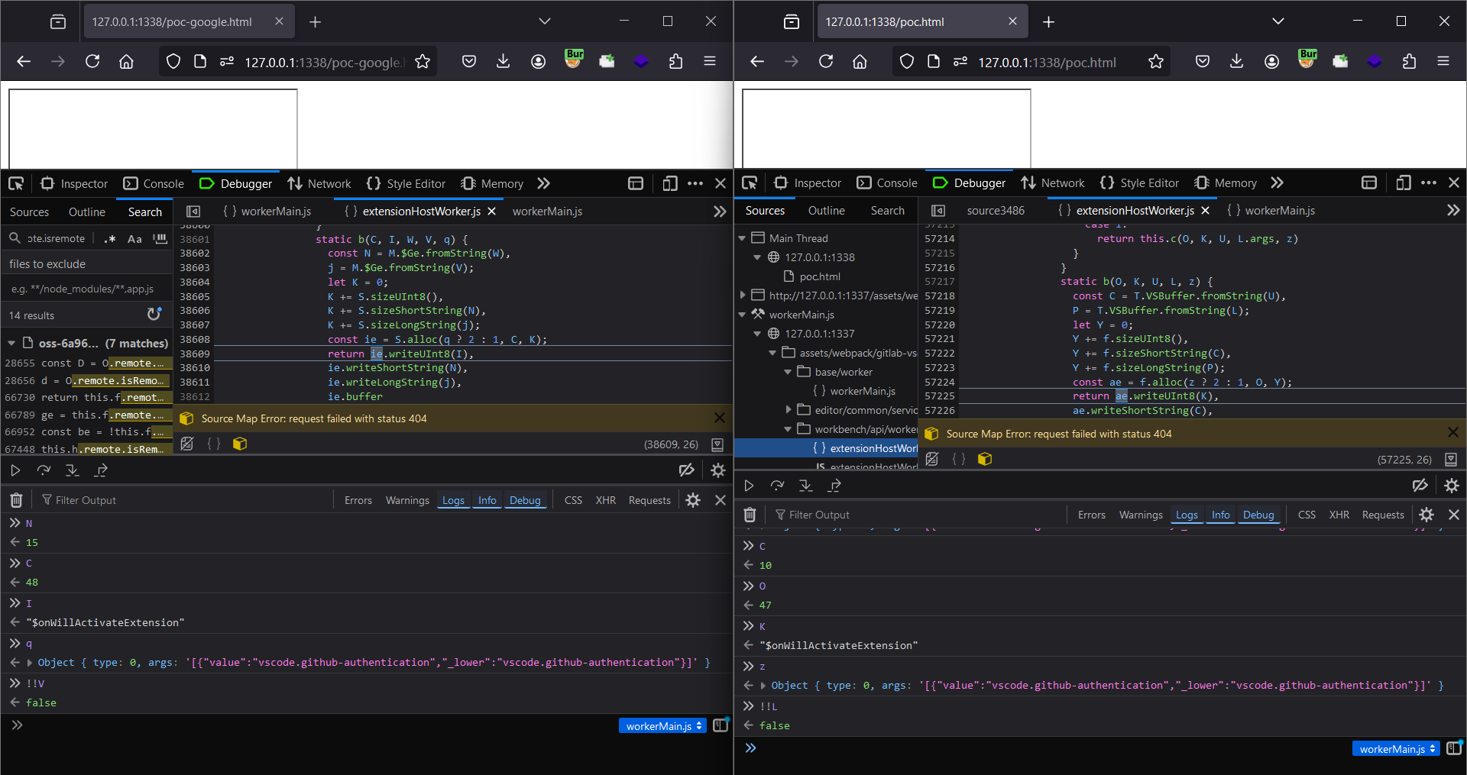Collapse the 127.0.0.1:1337 tree node
Screen dimensions: 1467x775
point(757,334)
